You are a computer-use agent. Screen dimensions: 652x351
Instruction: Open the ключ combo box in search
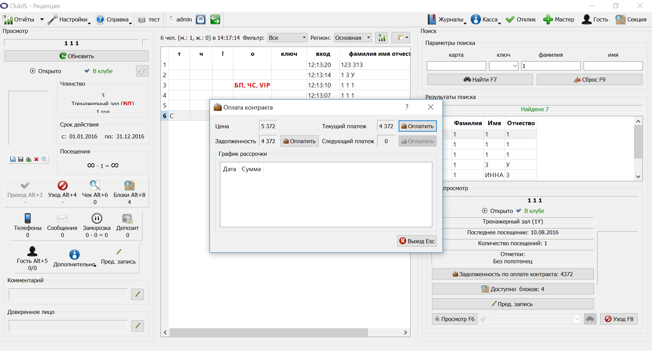(x=503, y=66)
